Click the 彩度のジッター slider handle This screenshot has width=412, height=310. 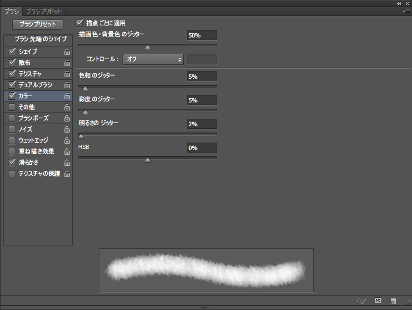click(85, 112)
